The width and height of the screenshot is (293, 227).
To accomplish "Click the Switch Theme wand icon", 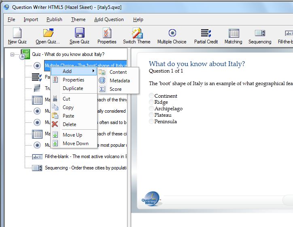I will click(x=137, y=33).
